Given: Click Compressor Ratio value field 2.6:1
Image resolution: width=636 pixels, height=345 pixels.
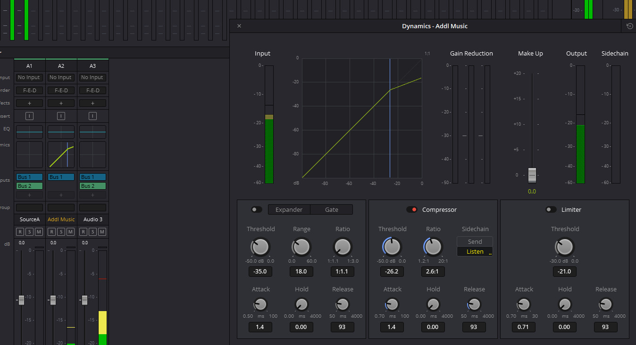Looking at the screenshot, I should [433, 271].
